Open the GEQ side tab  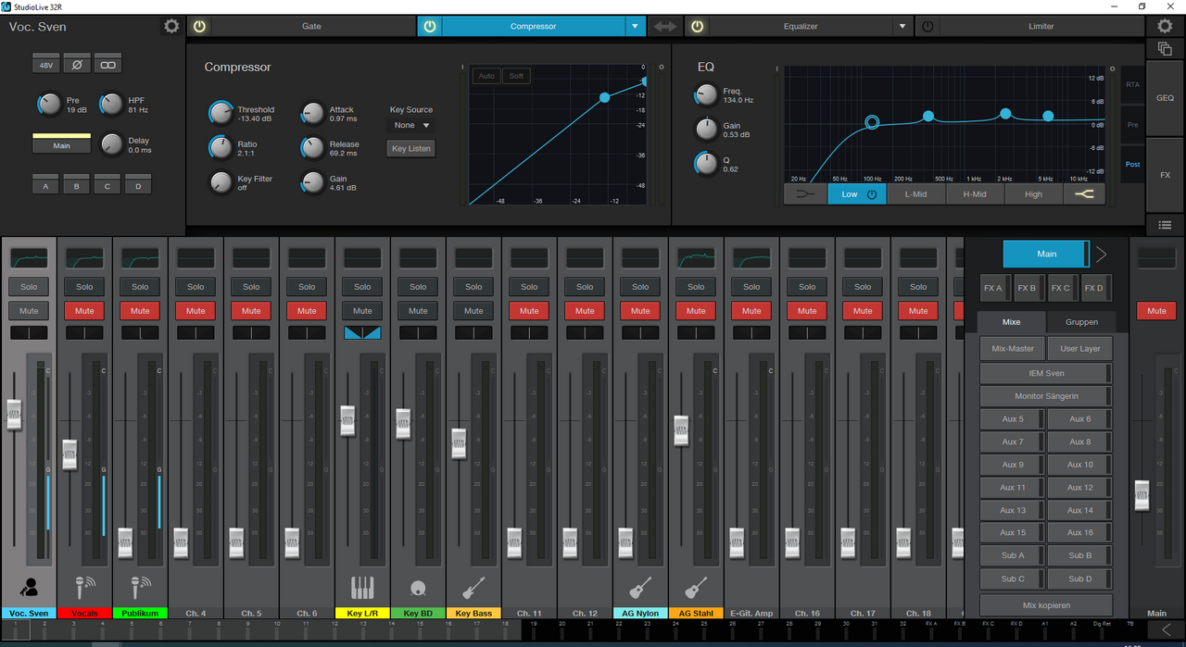(x=1165, y=98)
